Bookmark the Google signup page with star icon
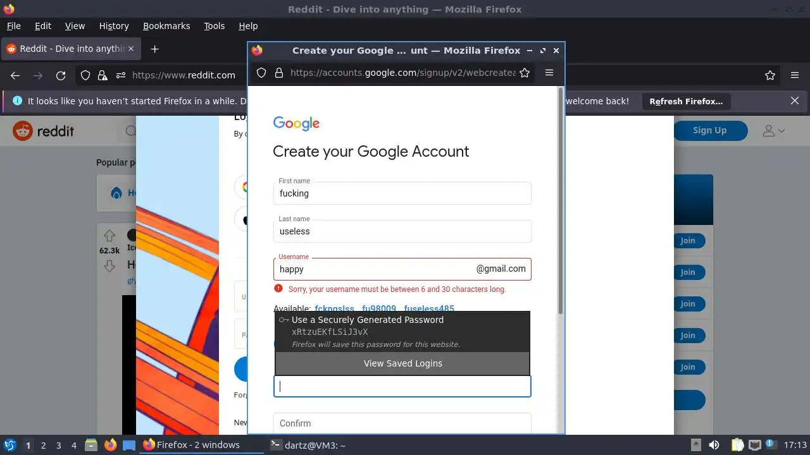The image size is (810, 455). (525, 73)
